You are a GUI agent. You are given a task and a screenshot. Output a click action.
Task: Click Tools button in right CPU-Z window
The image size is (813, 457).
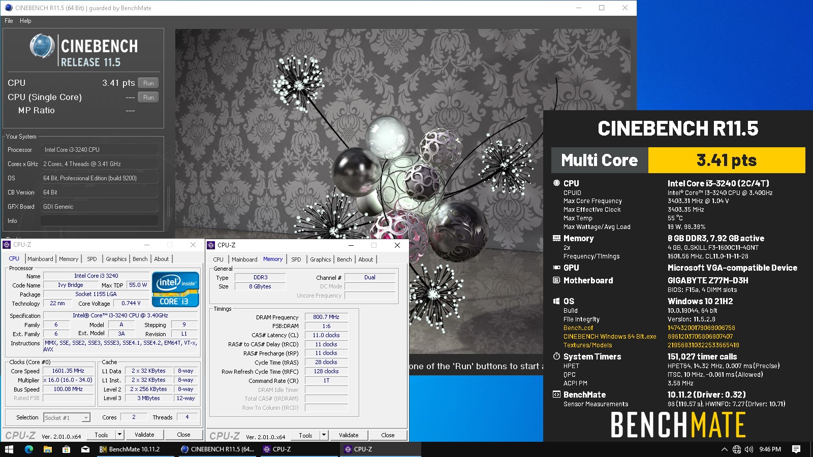point(305,435)
